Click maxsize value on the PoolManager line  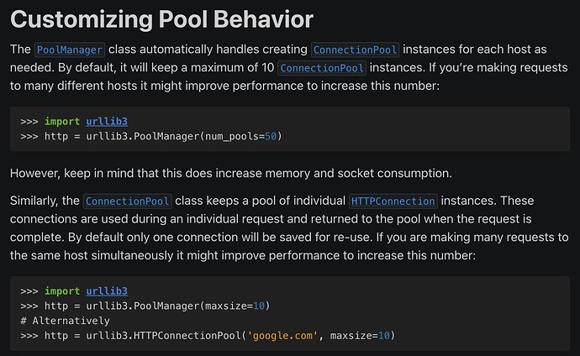pyautogui.click(x=259, y=305)
